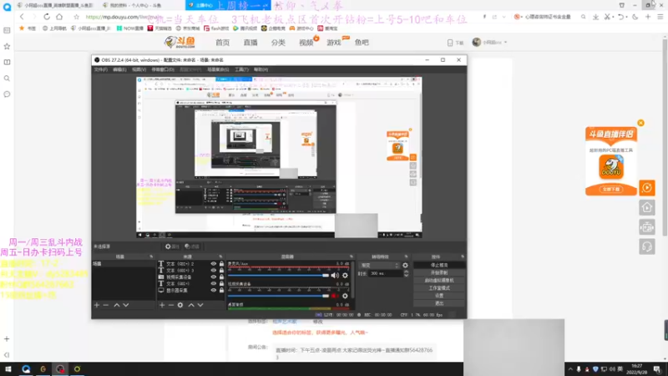Expand screenshot scissors tool dropdown

click(x=613, y=17)
